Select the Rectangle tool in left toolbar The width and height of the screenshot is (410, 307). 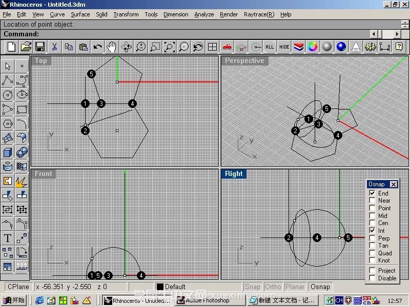[22, 109]
